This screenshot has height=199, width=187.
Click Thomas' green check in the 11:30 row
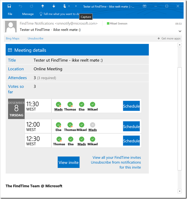pos(70,104)
